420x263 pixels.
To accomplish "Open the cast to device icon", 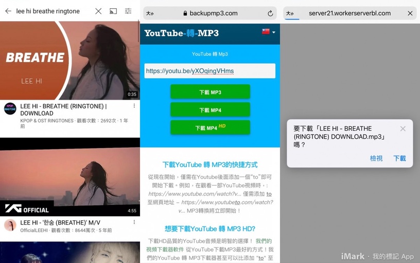I will [x=113, y=11].
